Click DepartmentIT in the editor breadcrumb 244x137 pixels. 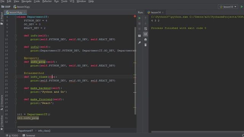(26, 131)
